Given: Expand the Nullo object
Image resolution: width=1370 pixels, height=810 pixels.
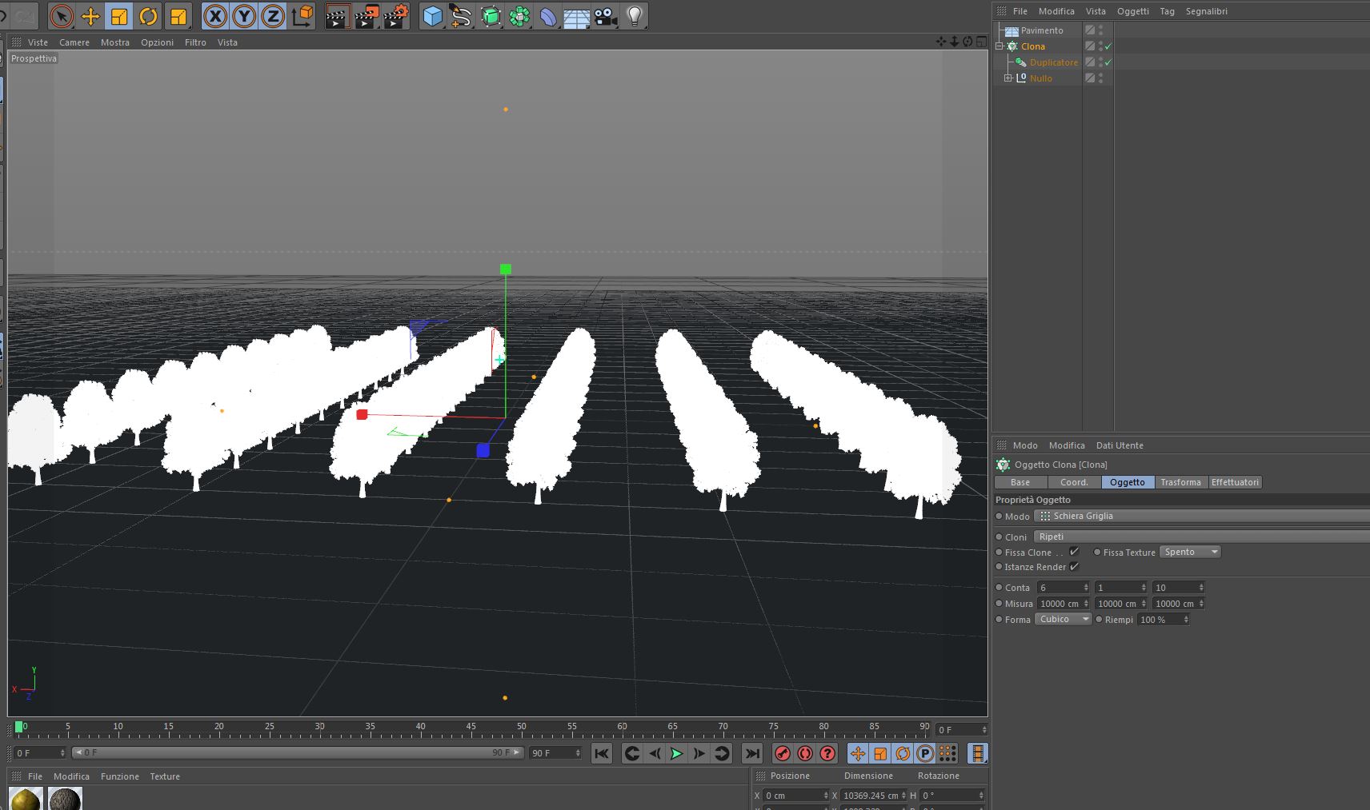Looking at the screenshot, I should pyautogui.click(x=1008, y=78).
